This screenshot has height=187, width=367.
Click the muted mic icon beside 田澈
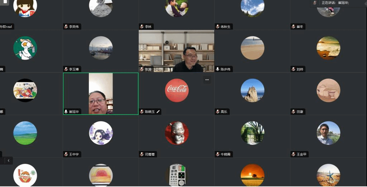click(x=294, y=112)
